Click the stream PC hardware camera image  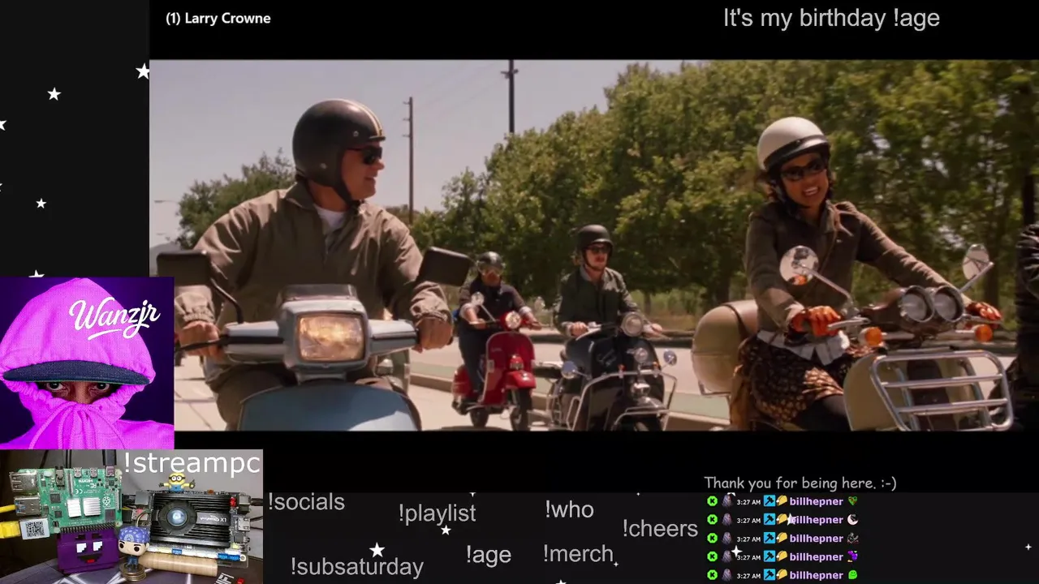point(131,517)
